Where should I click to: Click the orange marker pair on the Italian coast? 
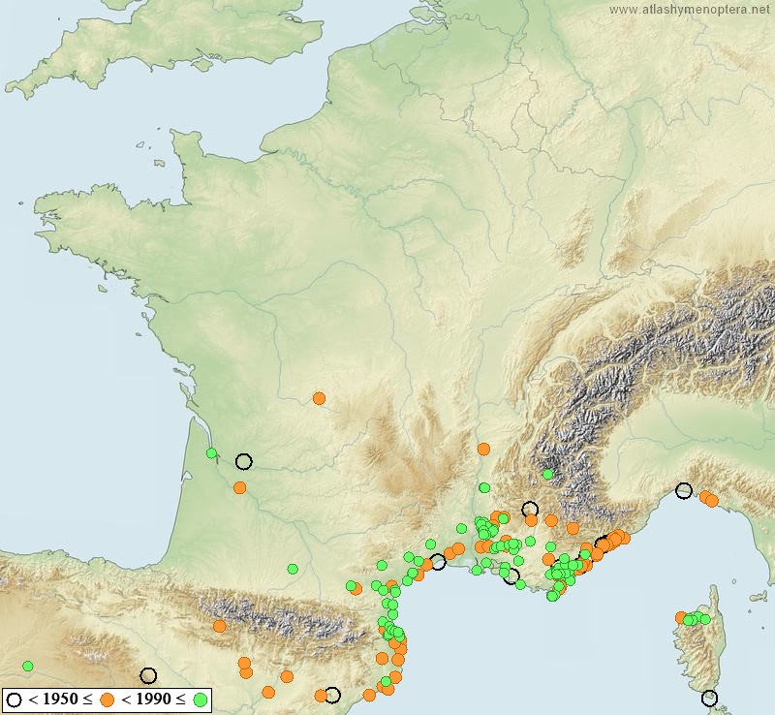(710, 499)
